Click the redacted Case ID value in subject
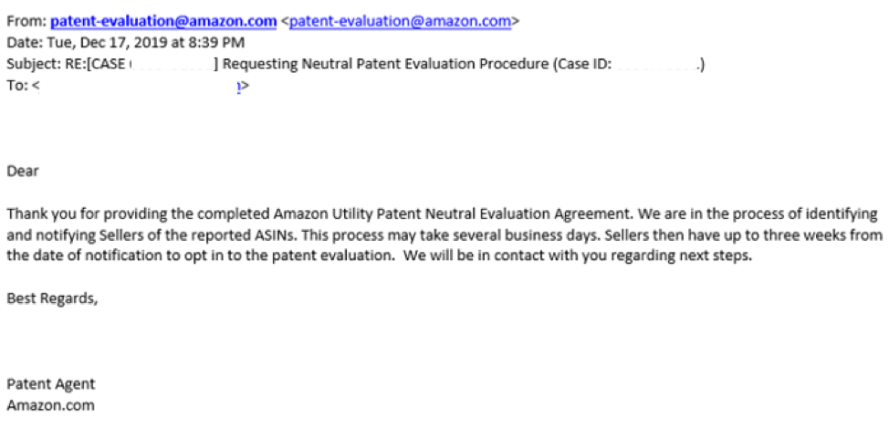Screen dimensions: 889x439 tap(657, 65)
